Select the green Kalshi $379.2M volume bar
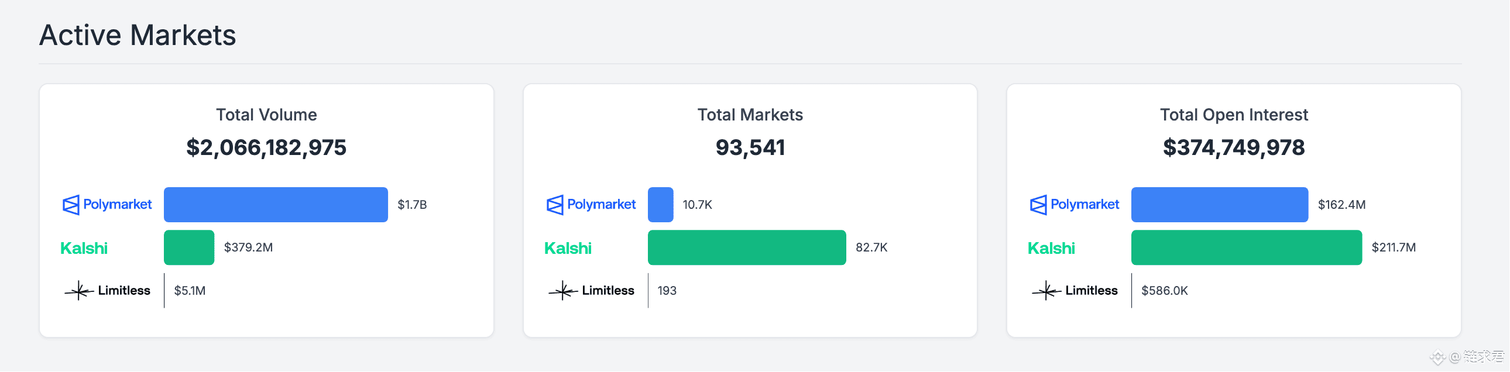This screenshot has height=372, width=1510. tap(188, 247)
